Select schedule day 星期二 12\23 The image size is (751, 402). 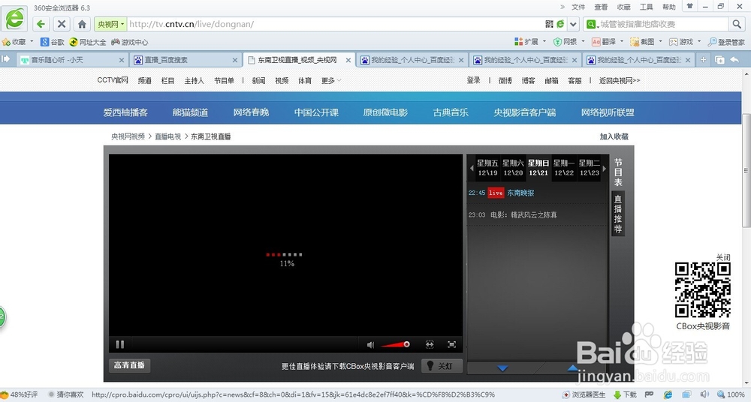pyautogui.click(x=589, y=167)
